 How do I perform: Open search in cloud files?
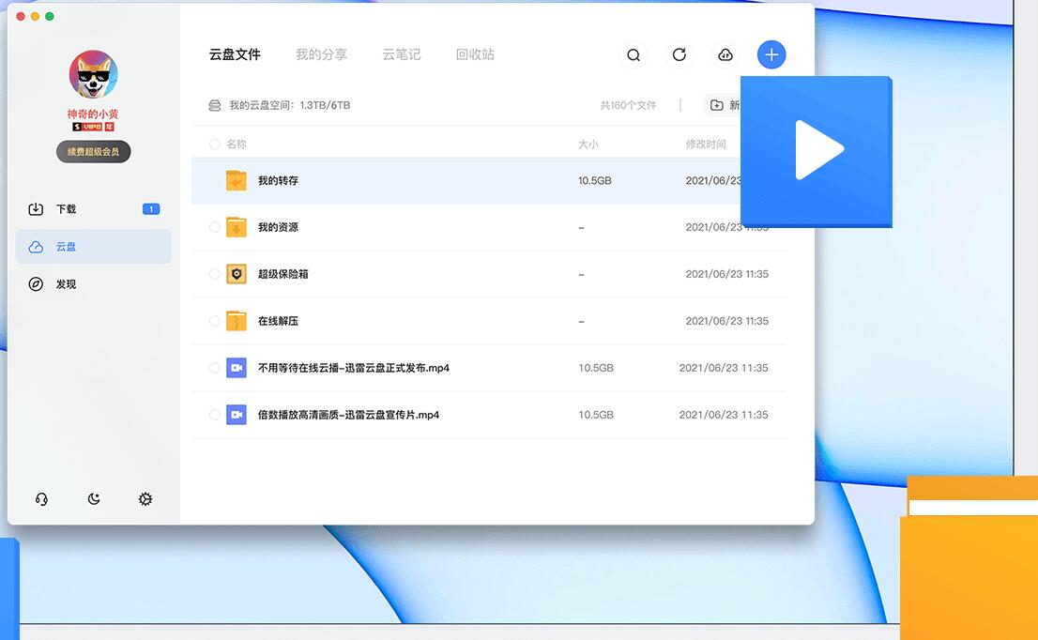point(633,54)
